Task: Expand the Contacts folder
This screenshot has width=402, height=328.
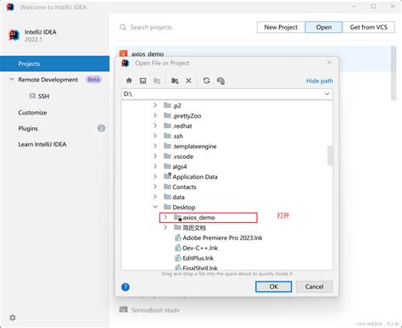Action: click(155, 186)
